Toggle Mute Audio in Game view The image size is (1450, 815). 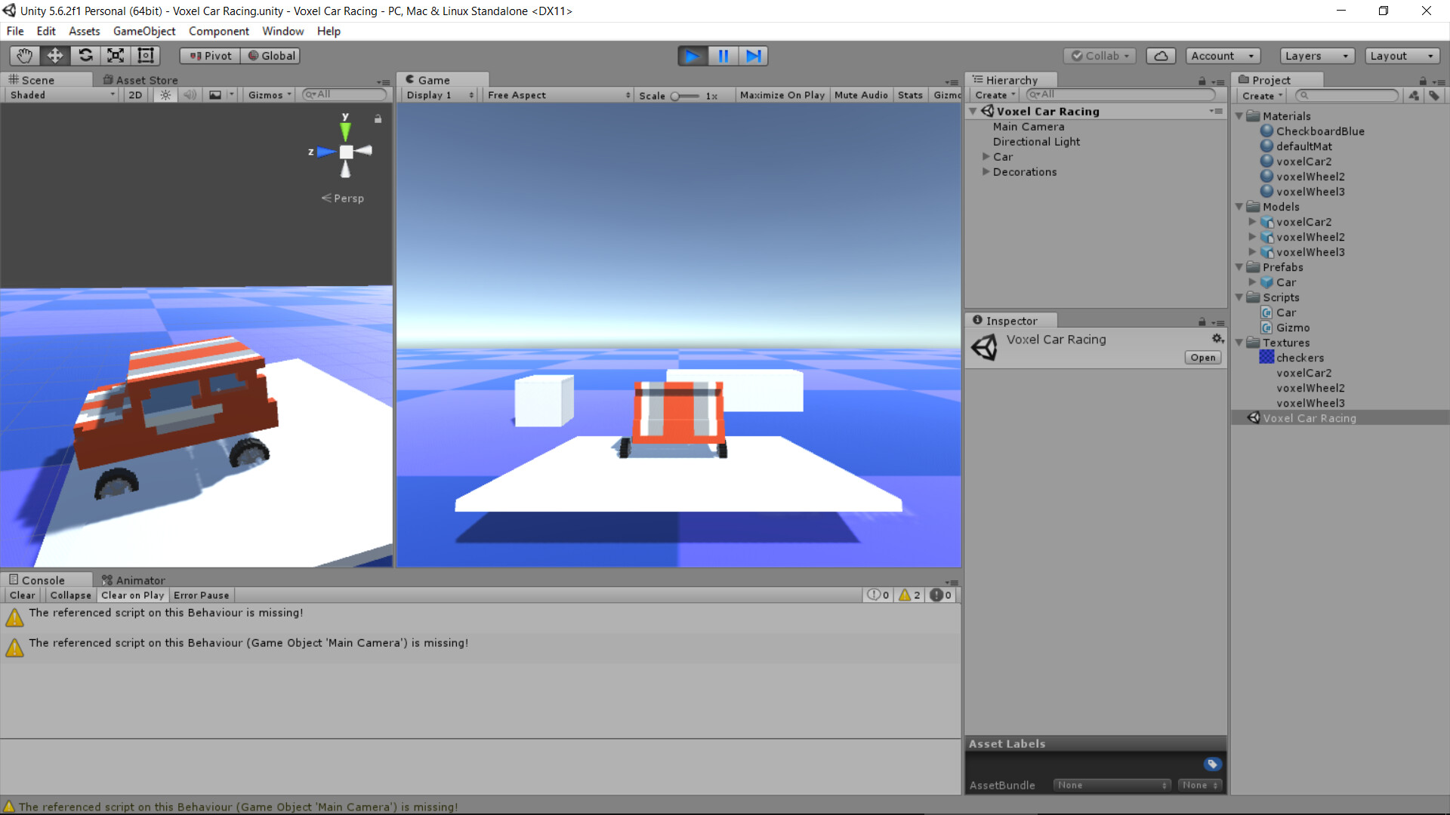(861, 94)
